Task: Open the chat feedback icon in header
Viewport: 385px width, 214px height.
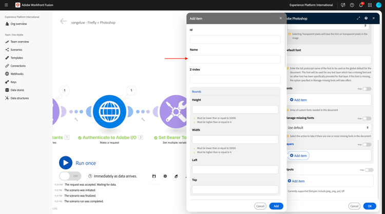Action: [343, 5]
